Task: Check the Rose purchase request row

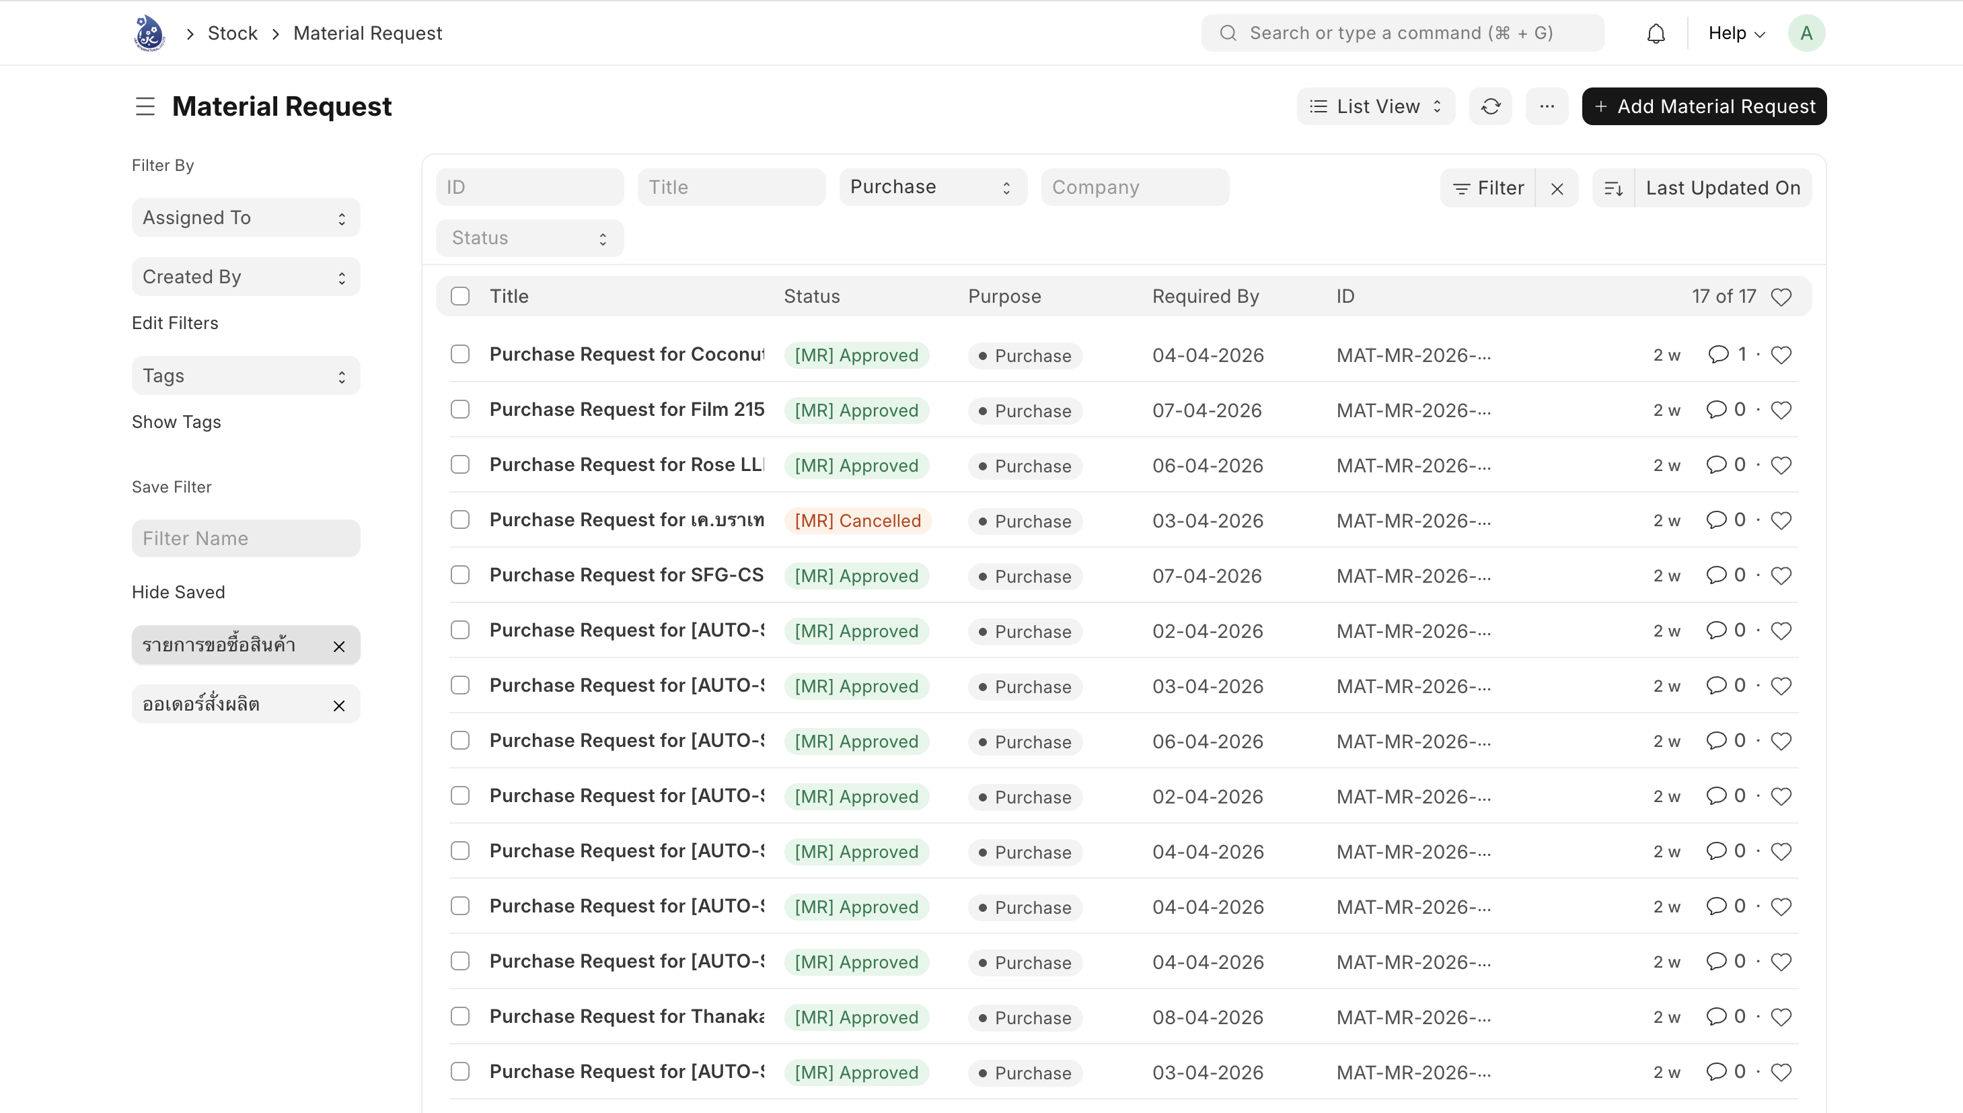Action: (460, 464)
